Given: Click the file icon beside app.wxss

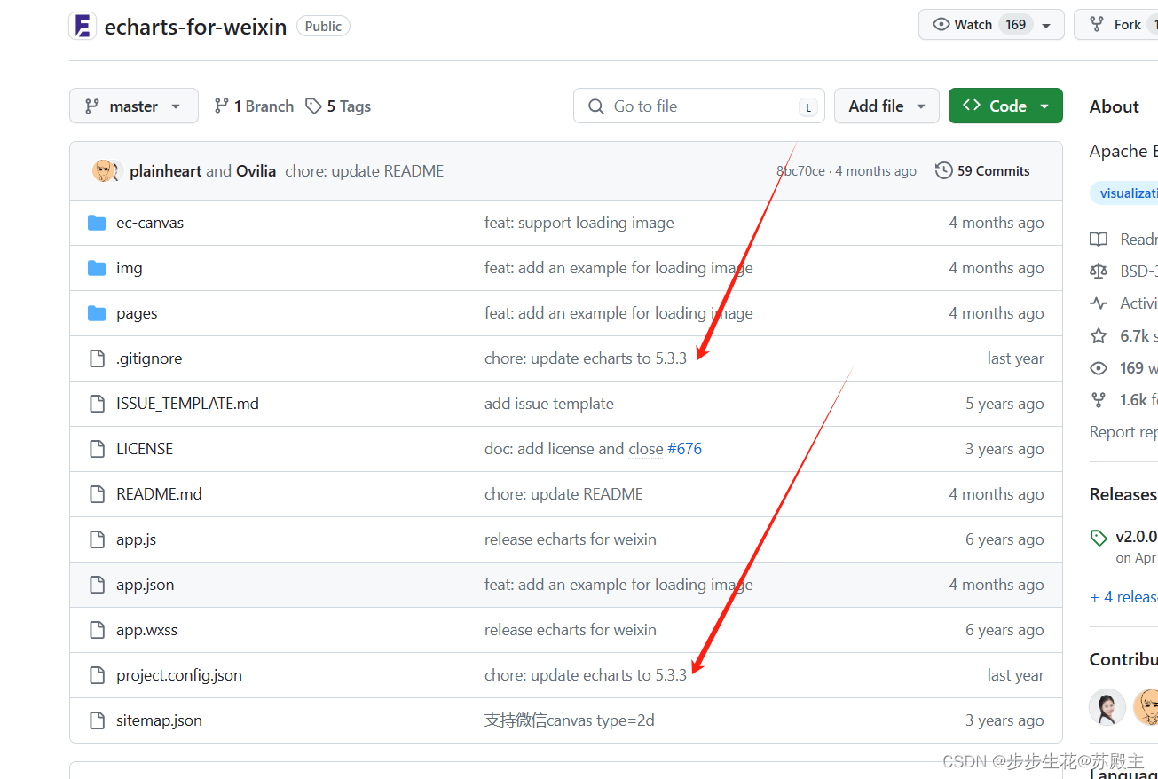Looking at the screenshot, I should coord(97,630).
